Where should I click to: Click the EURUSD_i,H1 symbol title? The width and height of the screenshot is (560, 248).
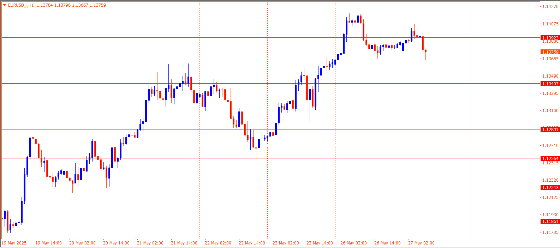[21, 5]
